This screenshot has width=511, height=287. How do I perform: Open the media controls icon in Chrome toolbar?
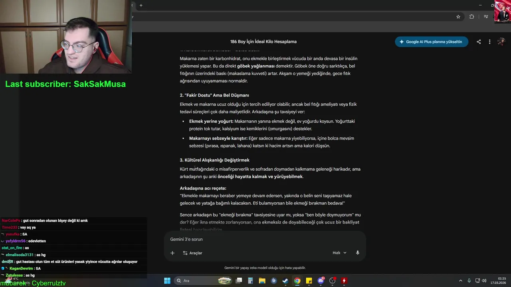(x=486, y=17)
